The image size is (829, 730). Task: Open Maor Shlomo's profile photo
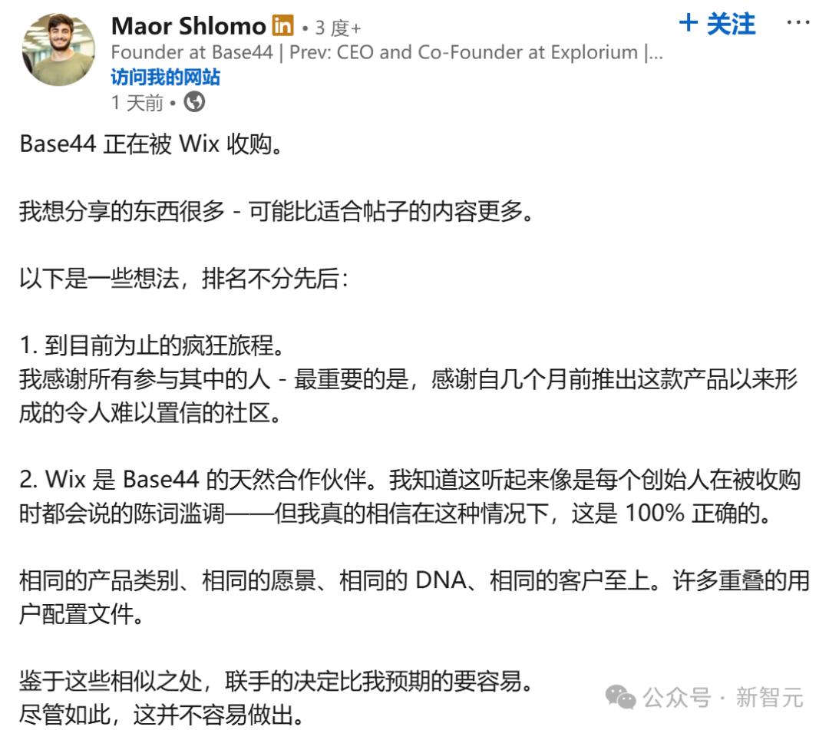tap(58, 49)
